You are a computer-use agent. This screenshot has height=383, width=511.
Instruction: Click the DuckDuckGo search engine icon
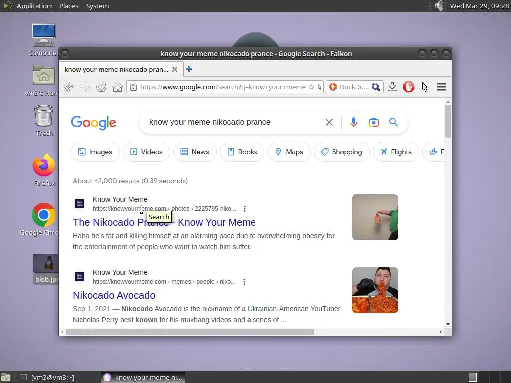(x=333, y=87)
